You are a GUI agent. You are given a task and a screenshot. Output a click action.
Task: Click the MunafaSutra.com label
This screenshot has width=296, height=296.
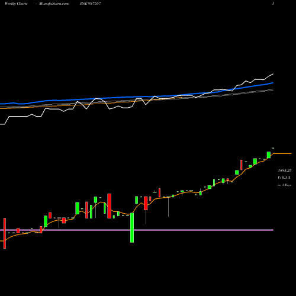tap(54, 4)
